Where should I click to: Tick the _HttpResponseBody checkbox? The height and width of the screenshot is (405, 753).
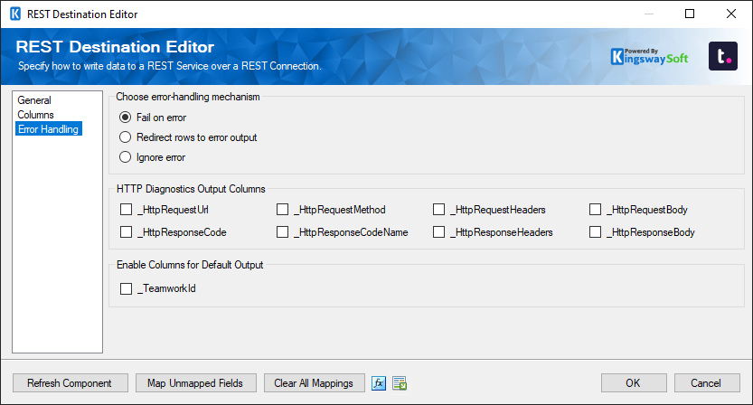click(595, 232)
